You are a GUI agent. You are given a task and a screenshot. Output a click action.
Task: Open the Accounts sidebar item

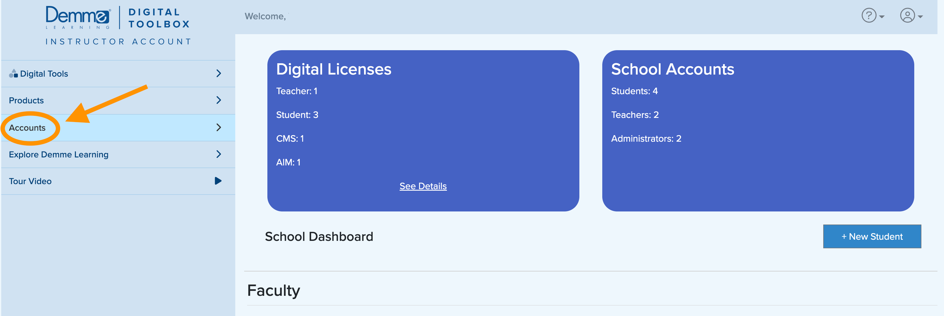pos(27,128)
